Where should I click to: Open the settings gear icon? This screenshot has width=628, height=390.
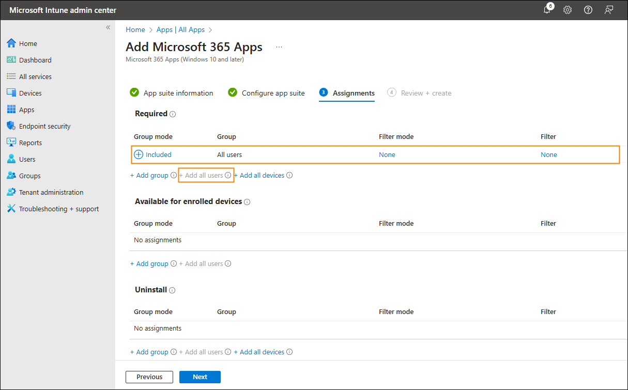point(568,10)
